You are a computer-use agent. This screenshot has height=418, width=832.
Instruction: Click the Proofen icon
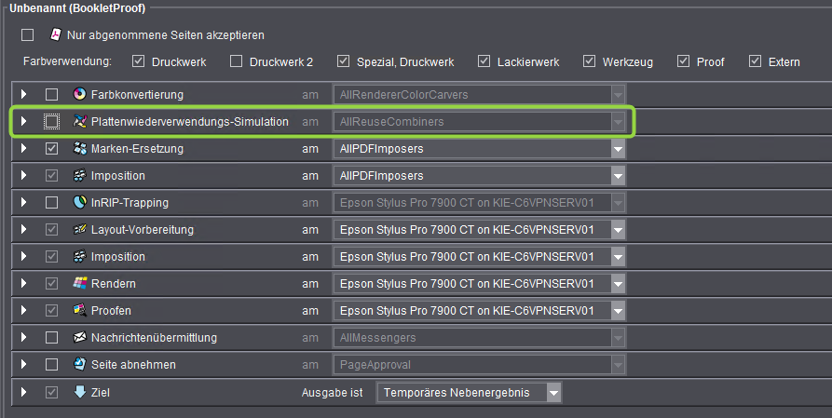click(79, 310)
